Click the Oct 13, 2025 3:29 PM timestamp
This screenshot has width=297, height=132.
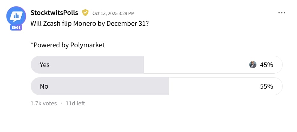click(x=113, y=13)
